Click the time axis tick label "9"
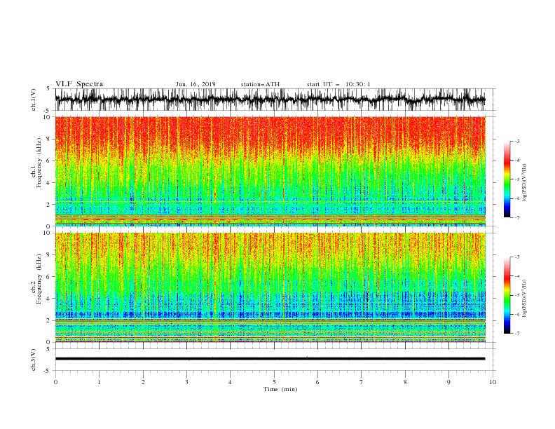 (448, 382)
